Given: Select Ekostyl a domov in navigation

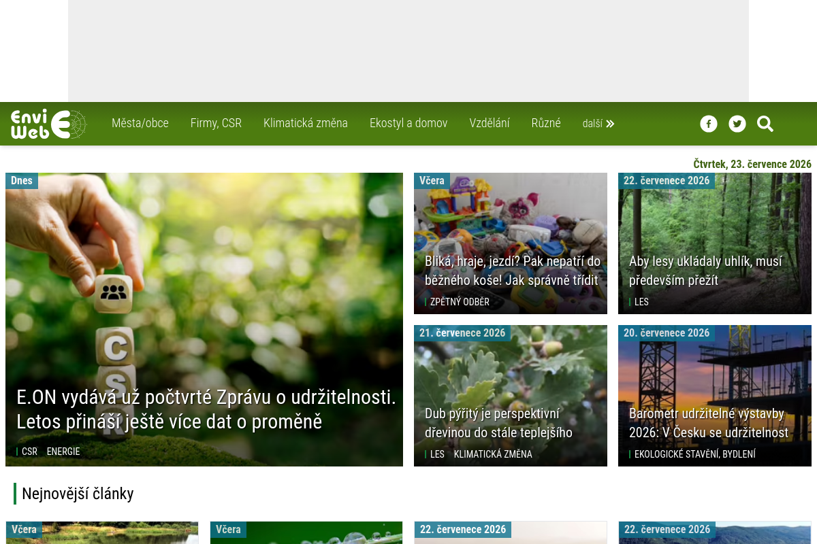Looking at the screenshot, I should [408, 123].
